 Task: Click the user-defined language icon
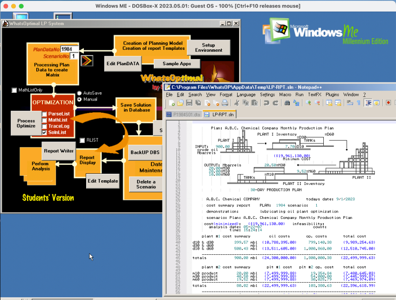(x=376, y=103)
